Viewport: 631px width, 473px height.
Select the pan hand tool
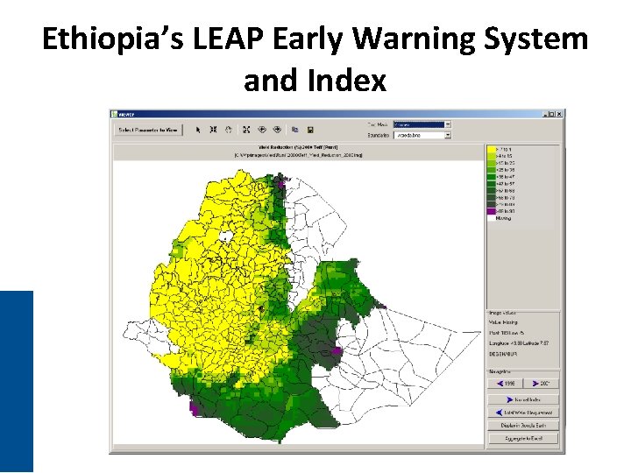point(229,130)
